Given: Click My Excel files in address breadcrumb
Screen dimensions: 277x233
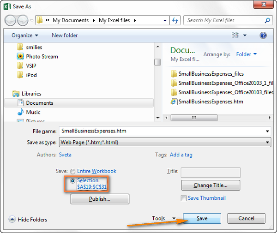Looking at the screenshot, I should point(114,20).
